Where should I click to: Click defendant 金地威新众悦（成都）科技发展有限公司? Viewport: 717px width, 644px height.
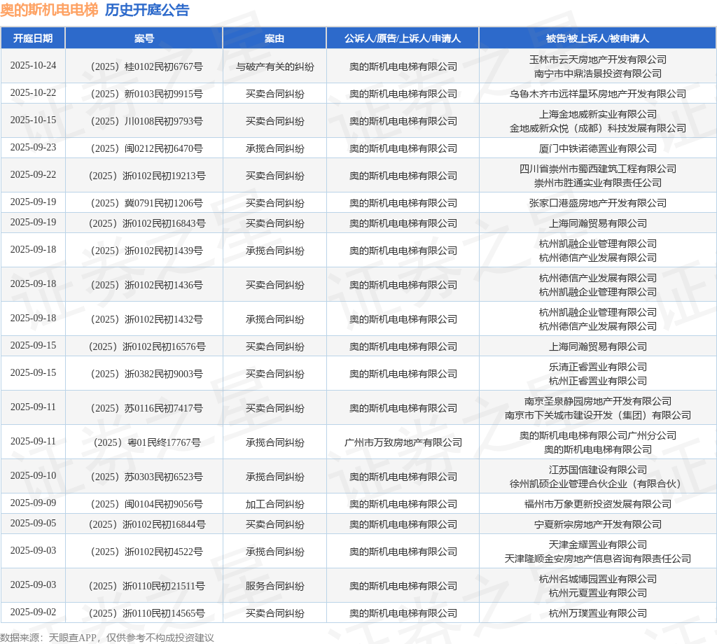[x=598, y=128]
